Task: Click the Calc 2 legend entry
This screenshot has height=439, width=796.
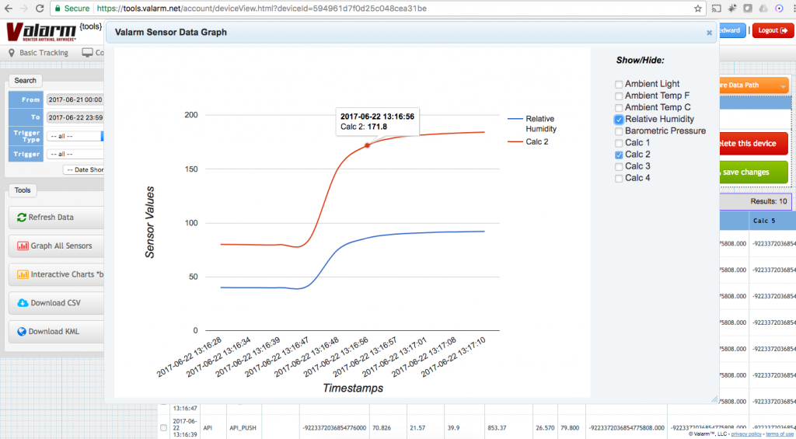Action: (528, 142)
